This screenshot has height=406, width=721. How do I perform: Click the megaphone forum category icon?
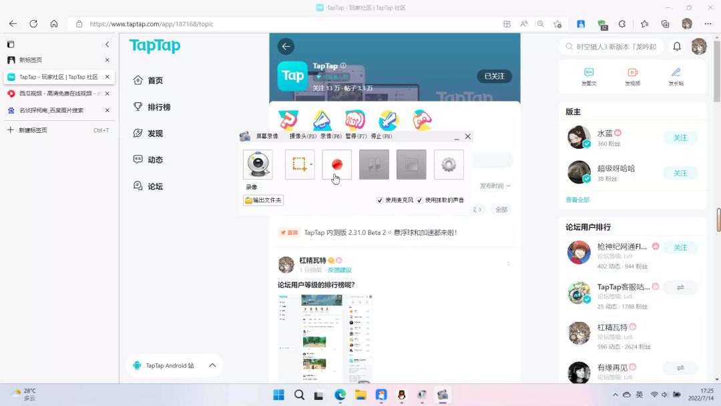(322, 120)
